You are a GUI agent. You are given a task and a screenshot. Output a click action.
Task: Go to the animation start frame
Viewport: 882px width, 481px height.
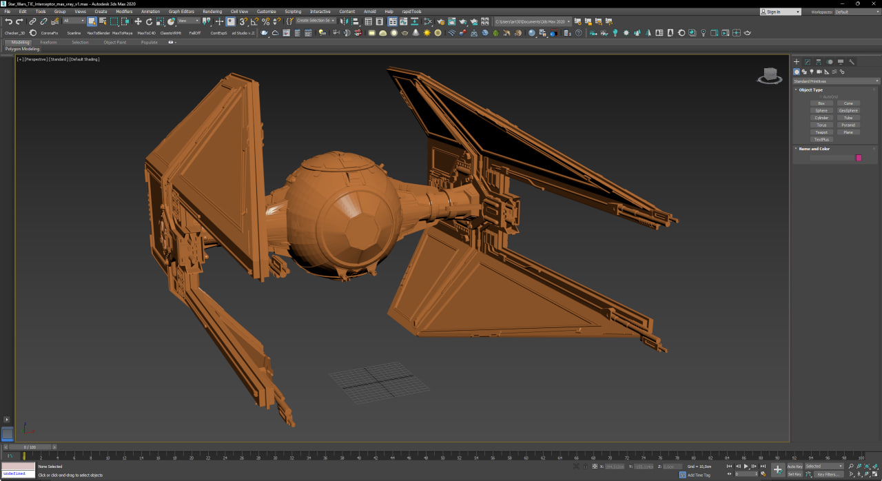click(729, 467)
